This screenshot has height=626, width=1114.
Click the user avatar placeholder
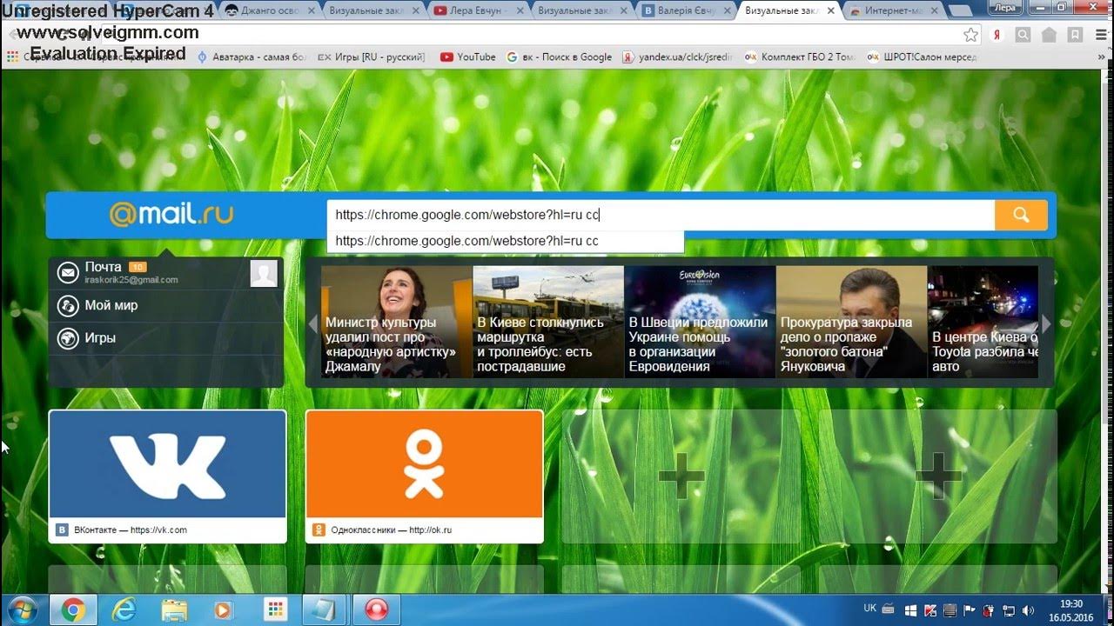pyautogui.click(x=264, y=273)
